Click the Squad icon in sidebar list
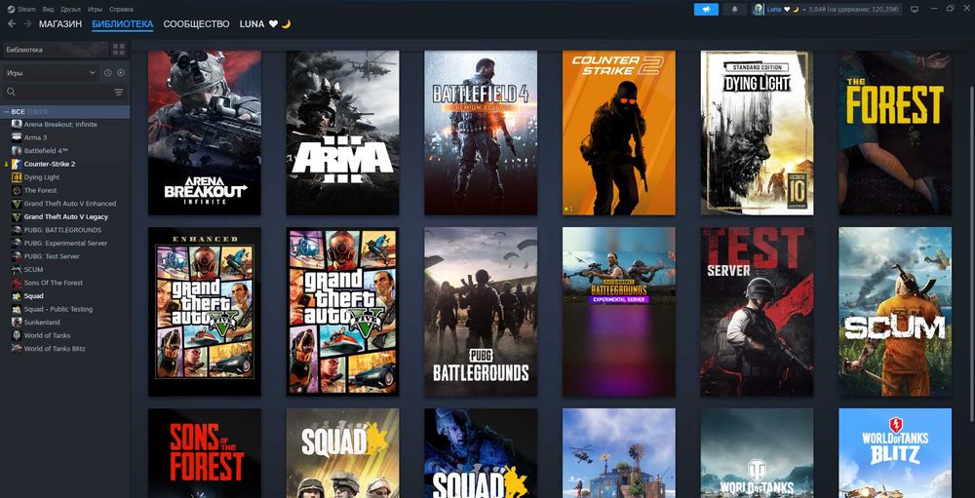Image resolution: width=975 pixels, height=498 pixels. pos(17,296)
